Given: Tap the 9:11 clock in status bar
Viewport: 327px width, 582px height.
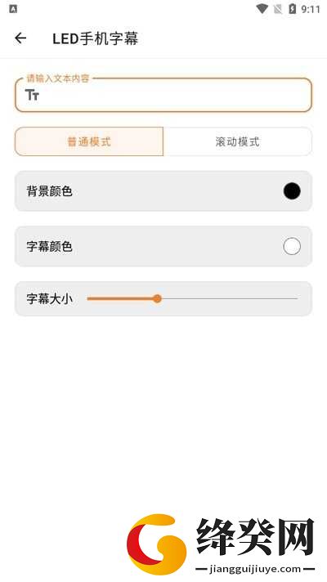Looking at the screenshot, I should tap(311, 9).
